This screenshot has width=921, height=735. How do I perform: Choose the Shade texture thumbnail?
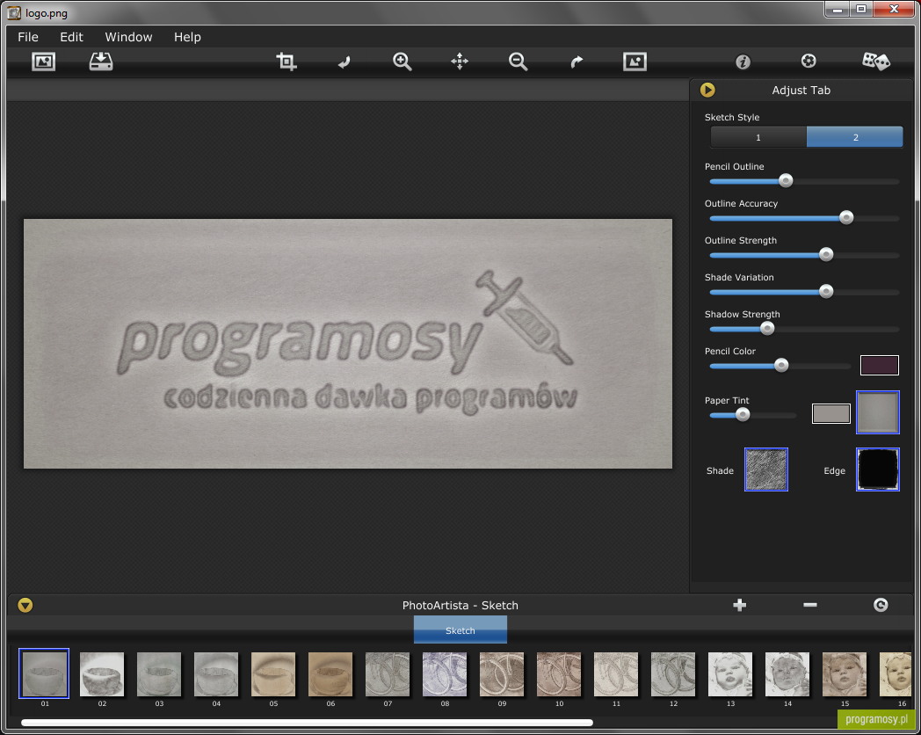pos(766,469)
